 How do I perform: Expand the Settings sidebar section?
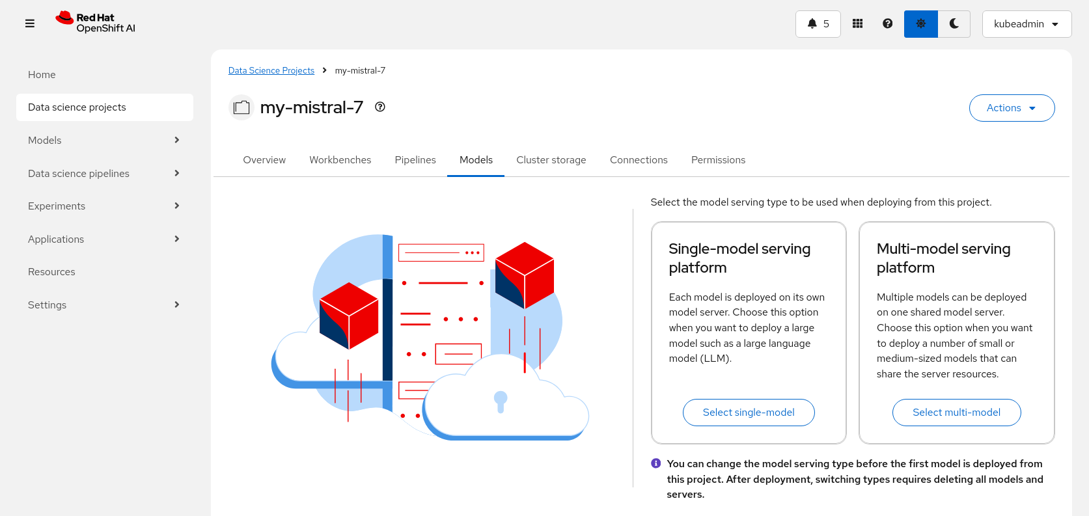point(105,305)
